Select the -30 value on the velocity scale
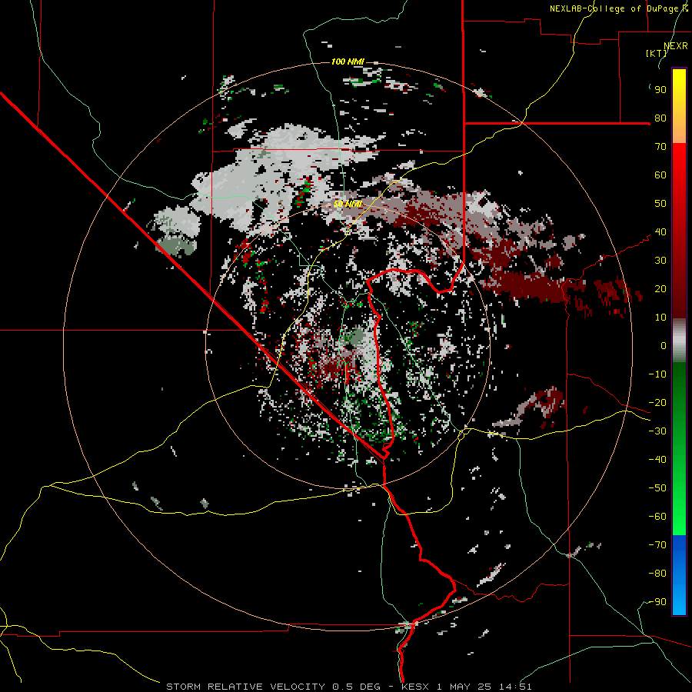692x692 pixels. click(x=657, y=431)
